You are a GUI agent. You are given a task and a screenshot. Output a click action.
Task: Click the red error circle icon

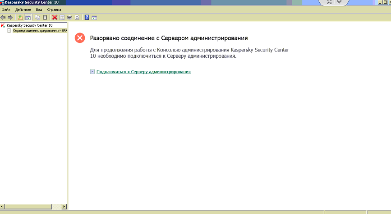(x=80, y=38)
